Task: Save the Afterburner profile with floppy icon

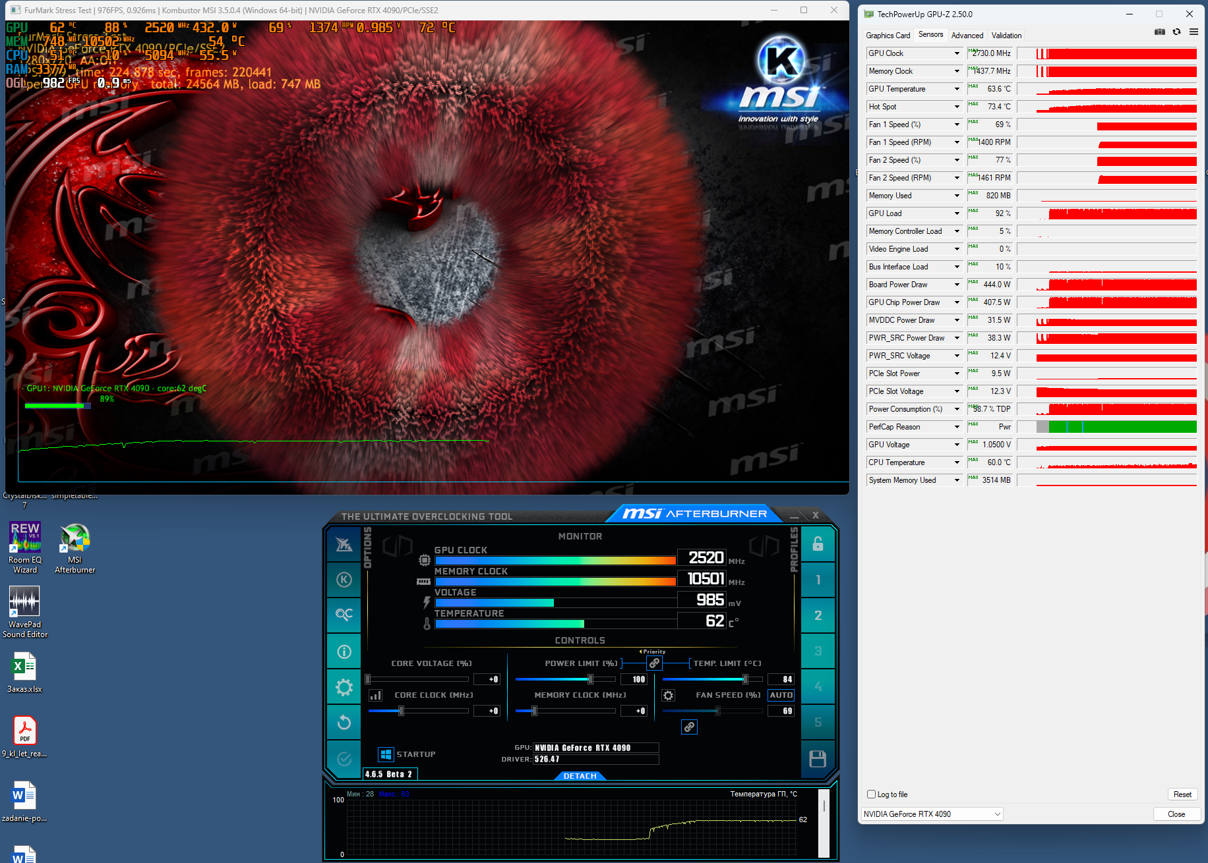Action: (x=818, y=759)
